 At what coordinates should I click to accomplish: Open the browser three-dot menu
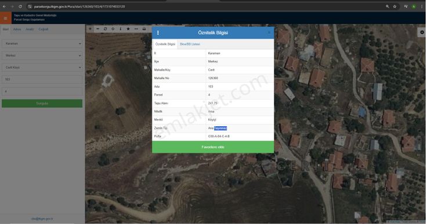(x=422, y=6)
